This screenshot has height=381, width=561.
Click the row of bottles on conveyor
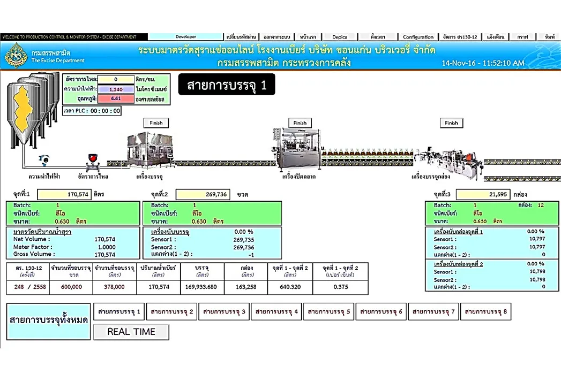(x=368, y=153)
